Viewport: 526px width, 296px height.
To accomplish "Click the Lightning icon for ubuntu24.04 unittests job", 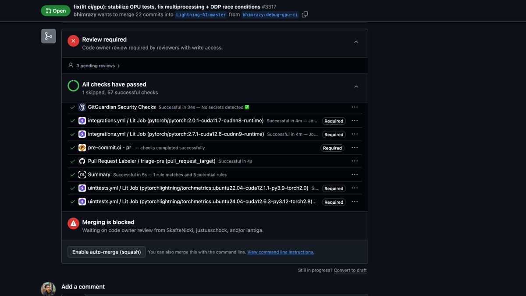I will click(82, 202).
